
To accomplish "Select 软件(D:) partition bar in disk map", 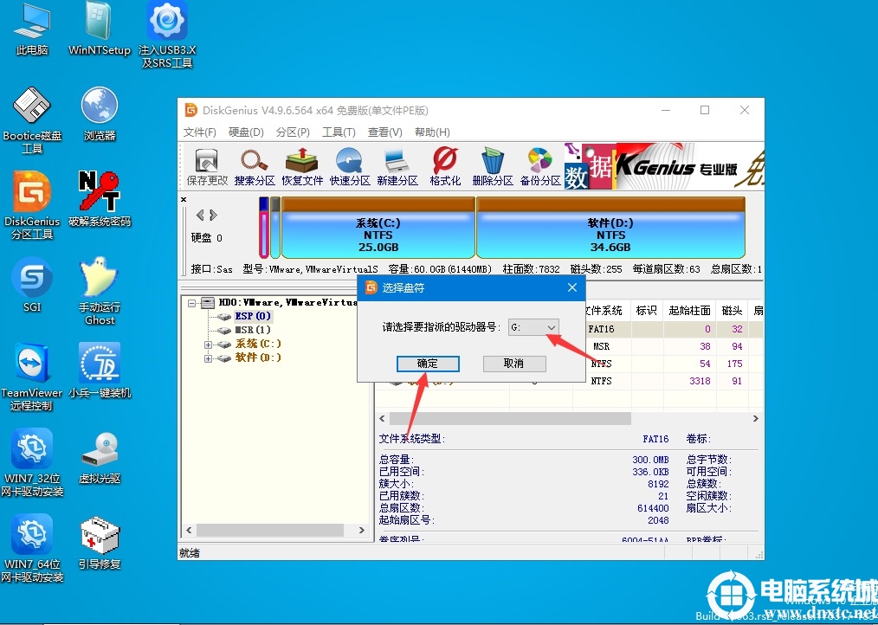I will (x=610, y=228).
